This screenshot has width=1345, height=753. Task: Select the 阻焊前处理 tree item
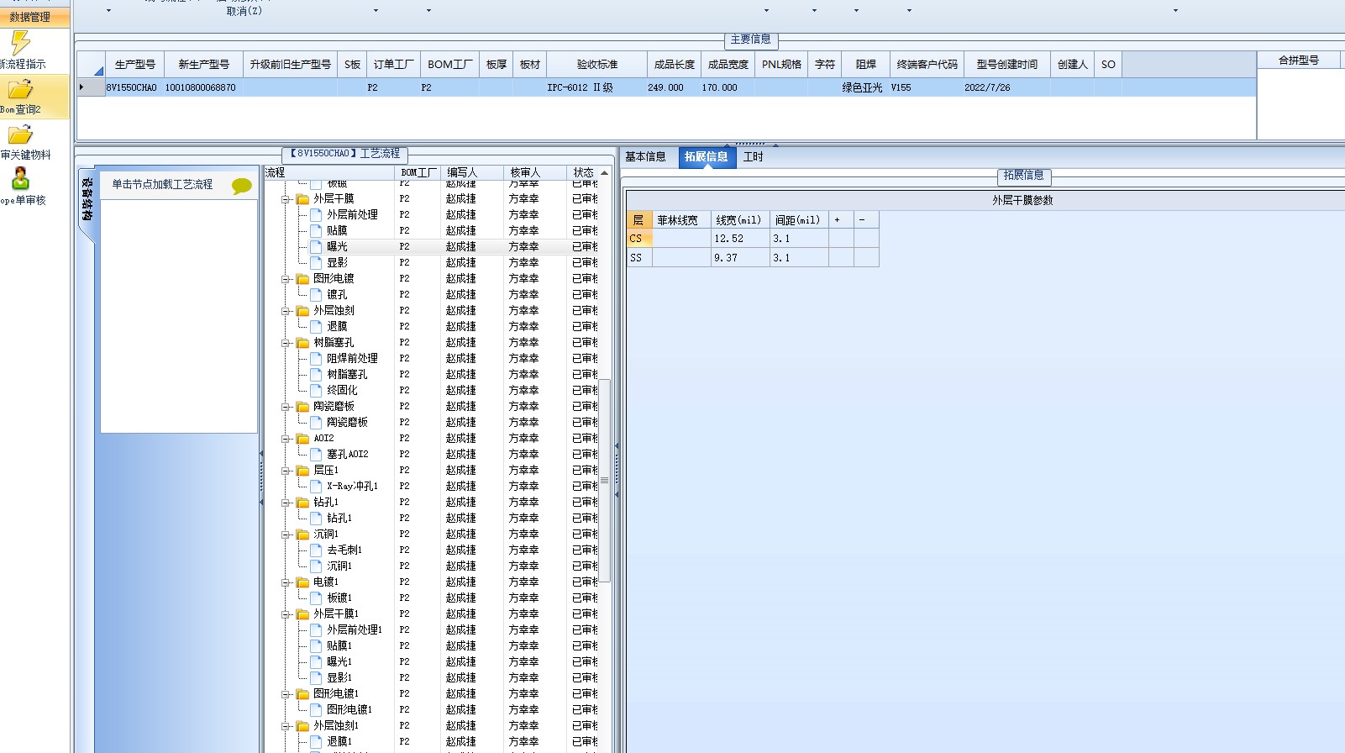(x=352, y=359)
